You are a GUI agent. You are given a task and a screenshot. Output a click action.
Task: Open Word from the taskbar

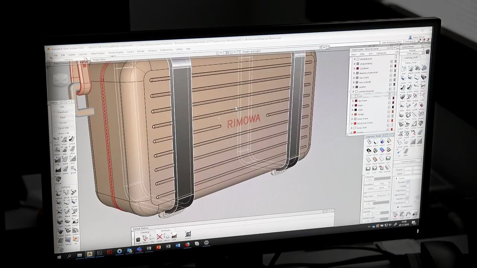pyautogui.click(x=178, y=246)
